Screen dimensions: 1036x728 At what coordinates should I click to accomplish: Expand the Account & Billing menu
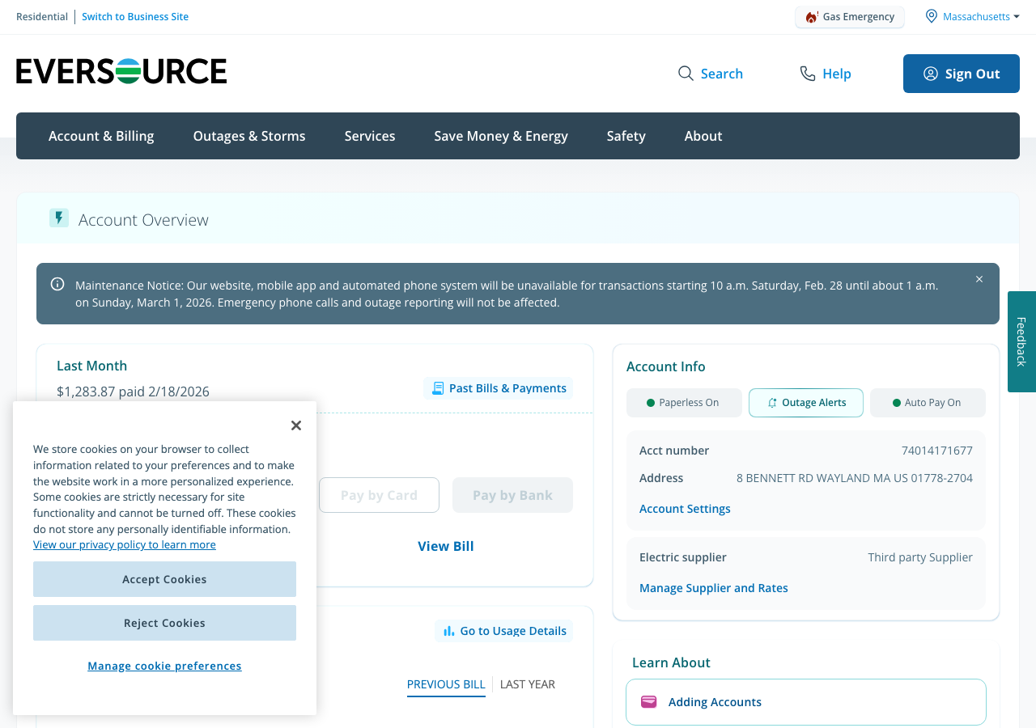(x=101, y=136)
